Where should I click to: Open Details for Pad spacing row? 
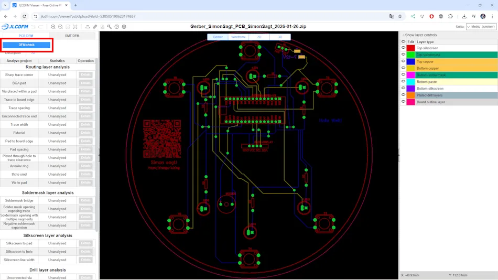pos(85,149)
